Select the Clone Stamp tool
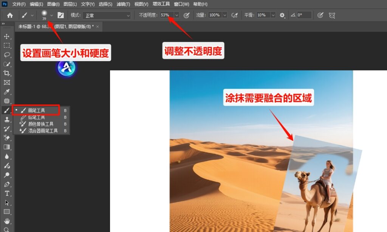The width and height of the screenshot is (387, 232). click(6, 120)
